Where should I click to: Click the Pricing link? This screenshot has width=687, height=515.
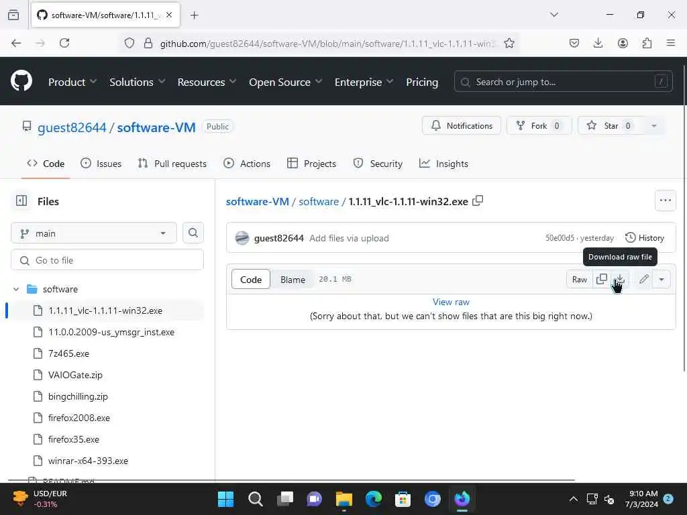click(422, 82)
